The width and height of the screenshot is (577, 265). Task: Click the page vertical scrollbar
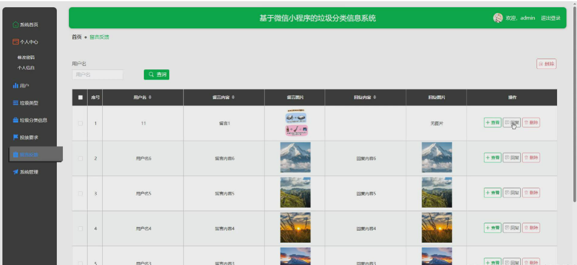coord(575,105)
